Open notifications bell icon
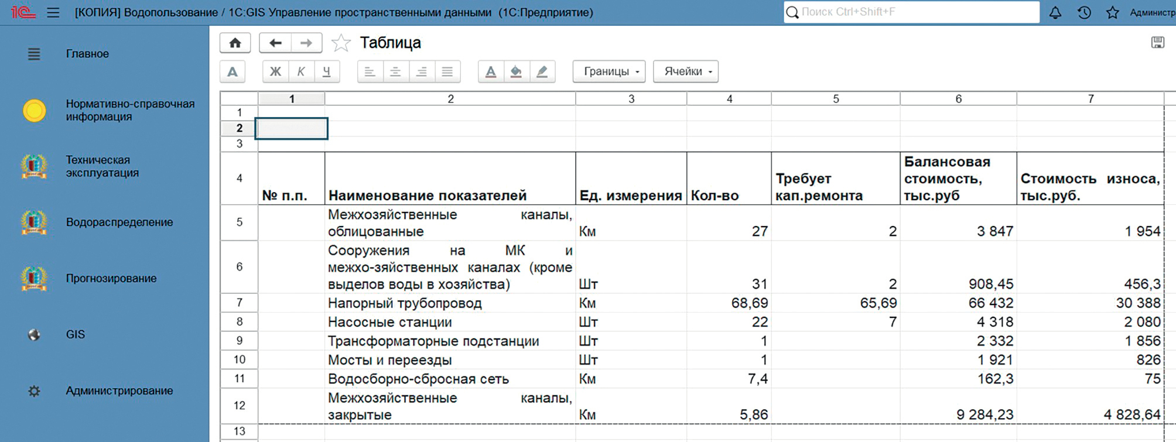The height and width of the screenshot is (442, 1176). (x=1055, y=12)
